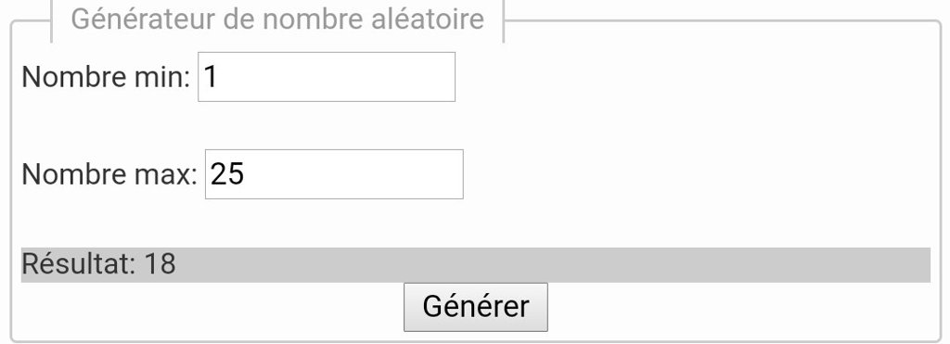Generate a new random number

coord(476,307)
